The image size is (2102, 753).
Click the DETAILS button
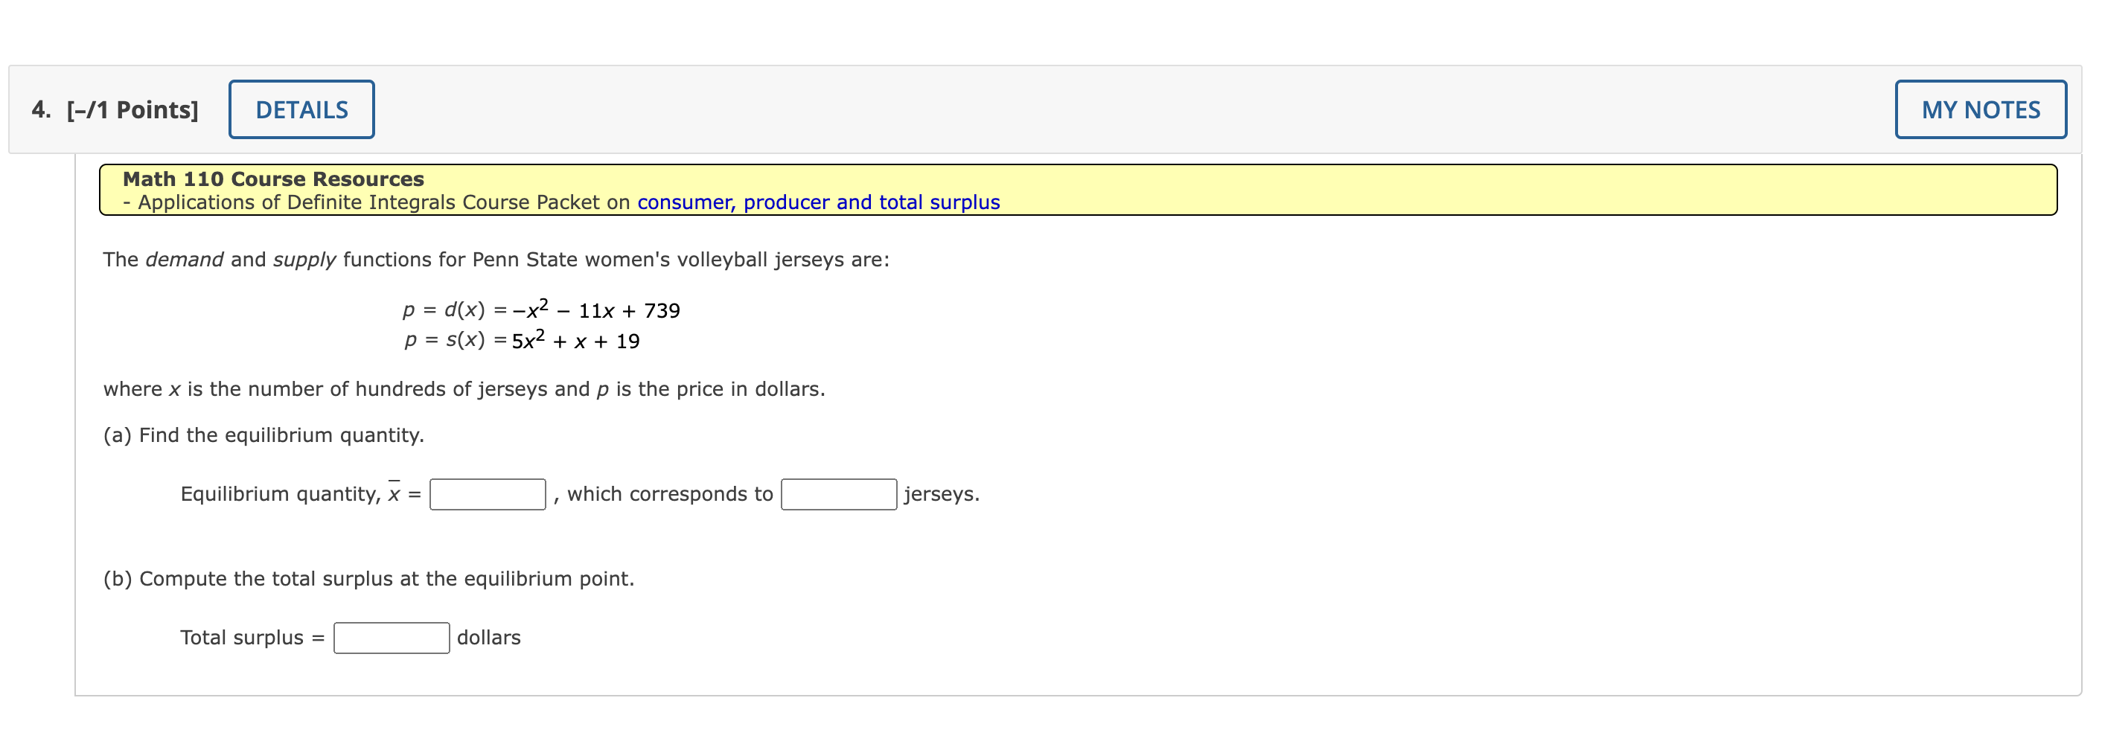click(301, 109)
